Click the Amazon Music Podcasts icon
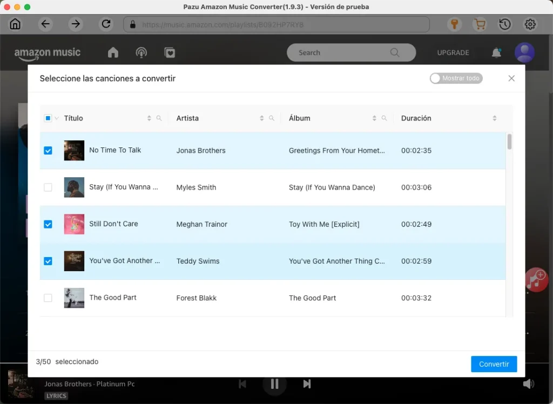The height and width of the screenshot is (404, 553). pos(141,52)
